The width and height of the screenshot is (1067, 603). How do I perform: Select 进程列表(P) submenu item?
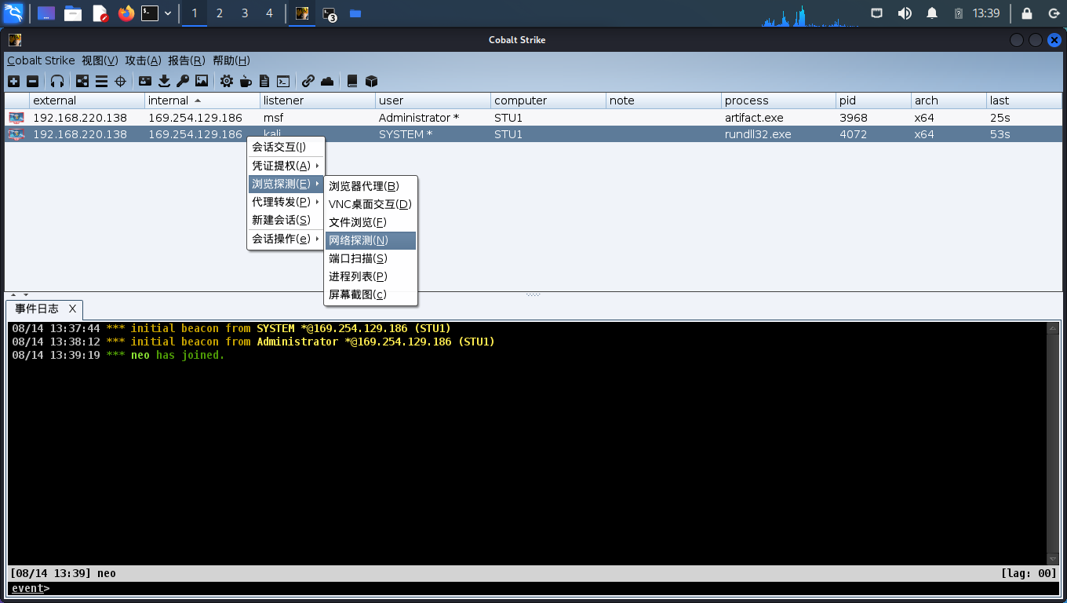tap(370, 276)
